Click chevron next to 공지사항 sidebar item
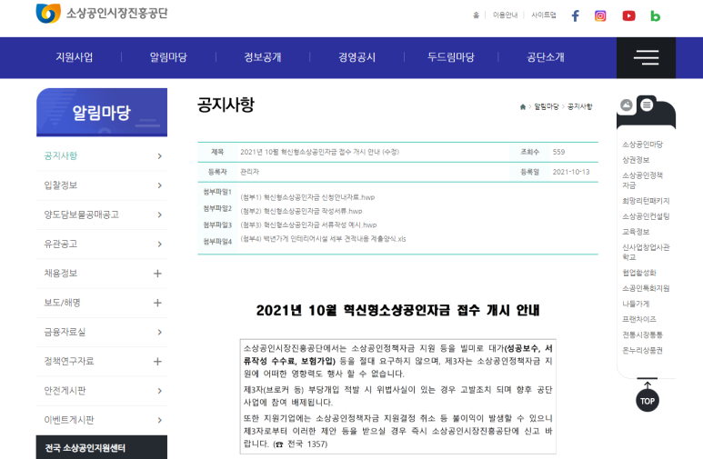 click(160, 156)
